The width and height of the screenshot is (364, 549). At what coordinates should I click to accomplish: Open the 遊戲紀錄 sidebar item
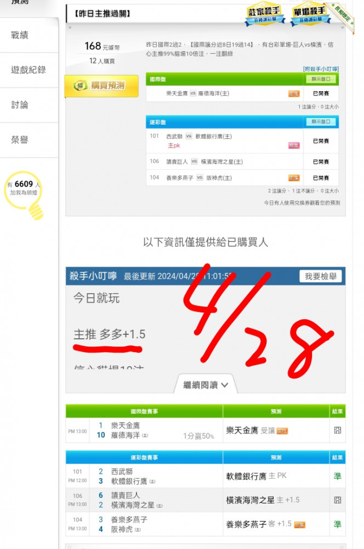click(x=29, y=70)
